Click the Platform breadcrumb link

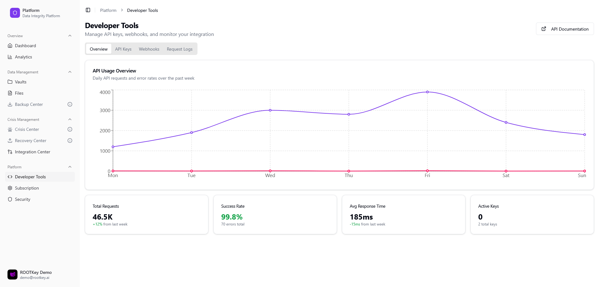108,10
